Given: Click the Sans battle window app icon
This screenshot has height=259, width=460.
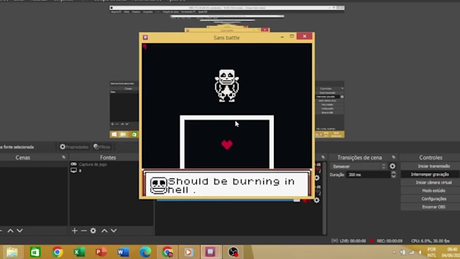Looking at the screenshot, I should (x=145, y=37).
